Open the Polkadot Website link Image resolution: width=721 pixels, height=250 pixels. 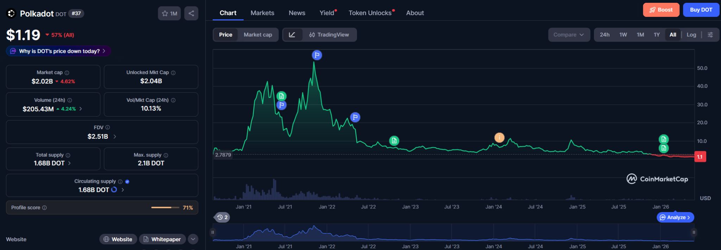coord(118,239)
